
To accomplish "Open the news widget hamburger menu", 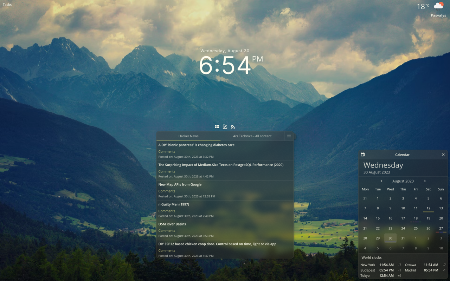I will point(289,136).
